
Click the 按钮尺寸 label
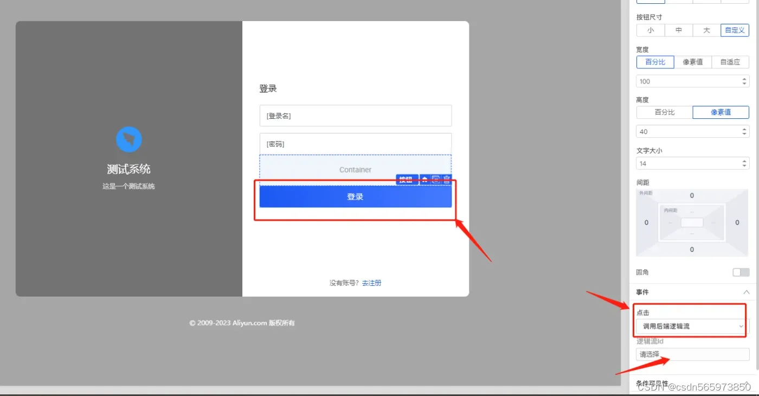pos(649,17)
